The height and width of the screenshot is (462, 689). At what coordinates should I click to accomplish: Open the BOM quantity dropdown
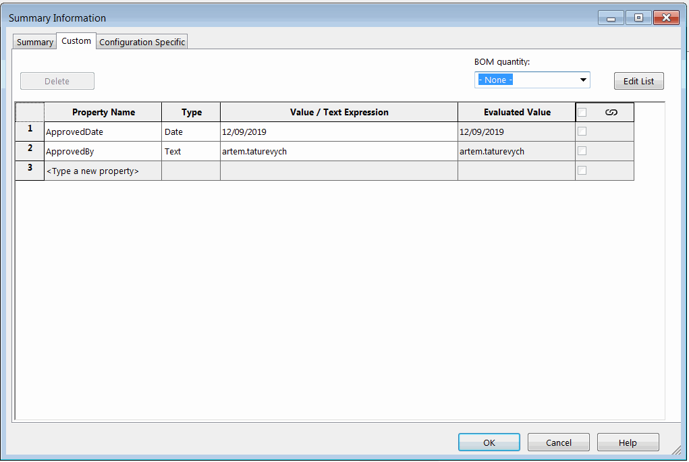[x=582, y=80]
